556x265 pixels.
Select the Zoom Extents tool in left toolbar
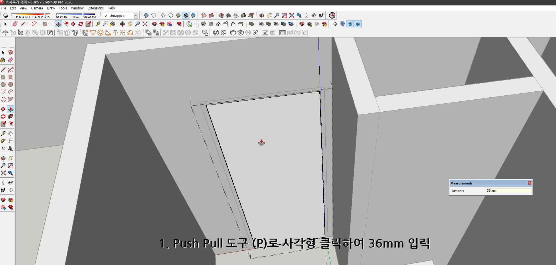point(3,173)
